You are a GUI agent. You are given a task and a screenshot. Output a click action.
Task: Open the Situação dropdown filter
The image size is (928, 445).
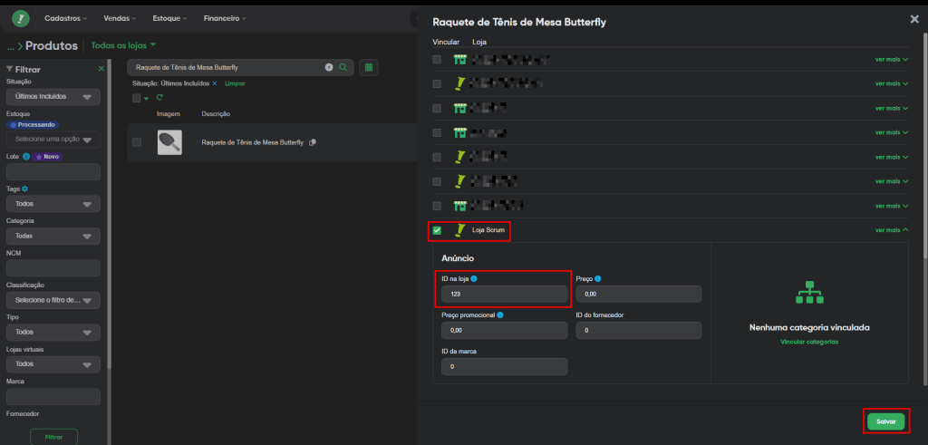tap(53, 97)
